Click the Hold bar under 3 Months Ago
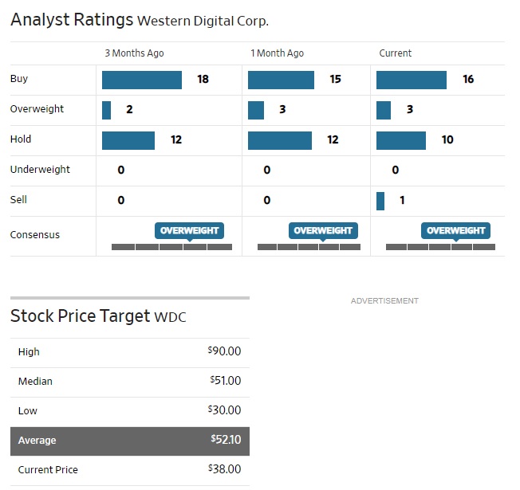 pyautogui.click(x=128, y=140)
